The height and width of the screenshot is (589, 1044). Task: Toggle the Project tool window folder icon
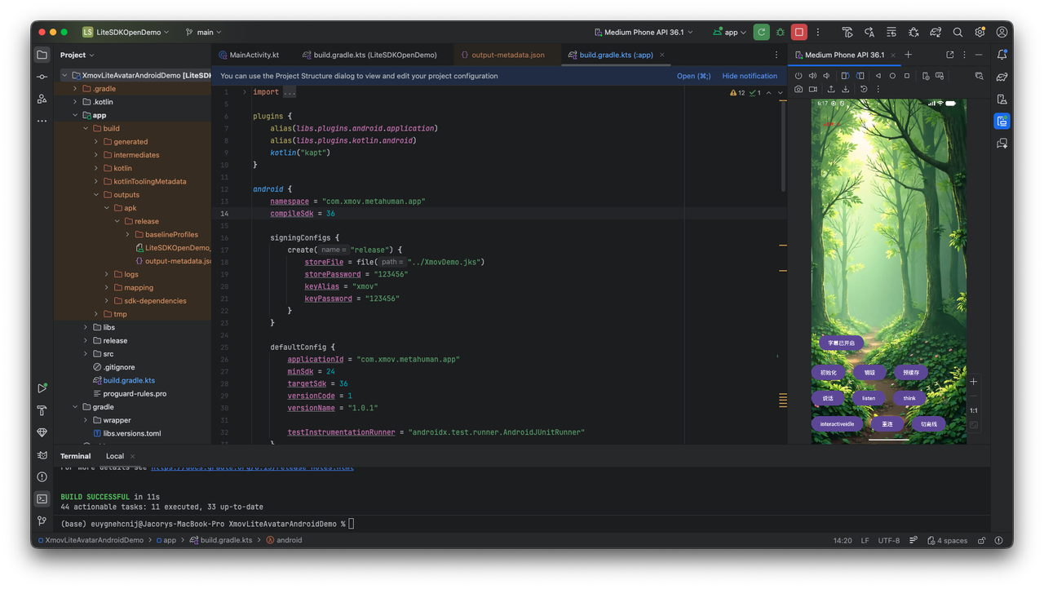pos(42,55)
